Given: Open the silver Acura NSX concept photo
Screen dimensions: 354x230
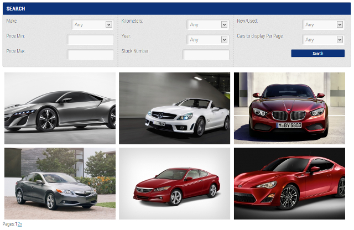Looking at the screenshot, I should [x=60, y=108].
